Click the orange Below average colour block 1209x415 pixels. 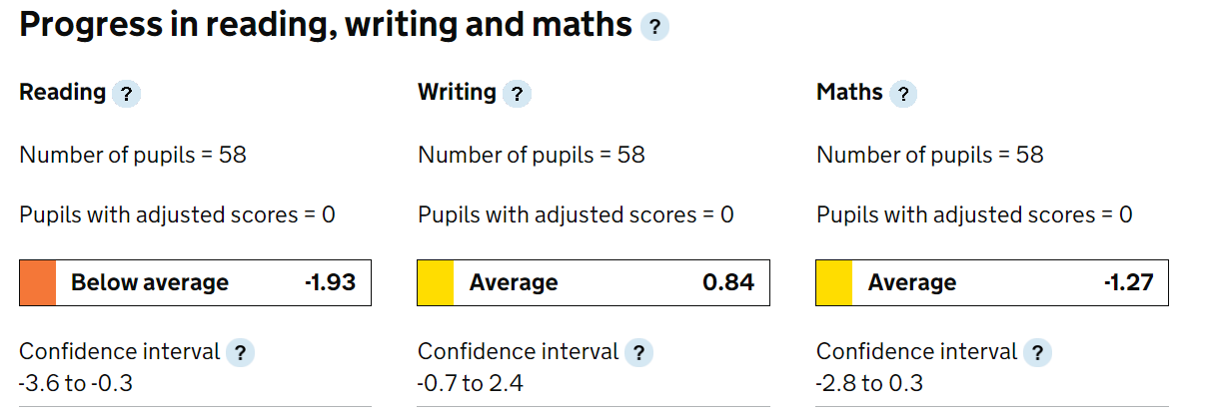coord(38,282)
